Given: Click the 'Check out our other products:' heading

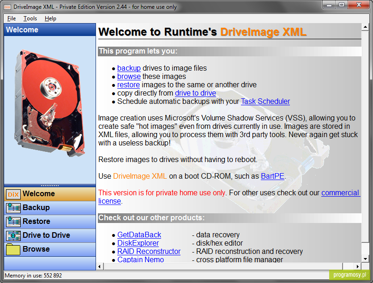Looking at the screenshot, I should tap(151, 217).
